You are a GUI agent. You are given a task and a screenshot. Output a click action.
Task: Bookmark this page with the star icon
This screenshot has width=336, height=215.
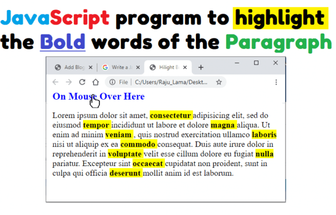point(219,82)
